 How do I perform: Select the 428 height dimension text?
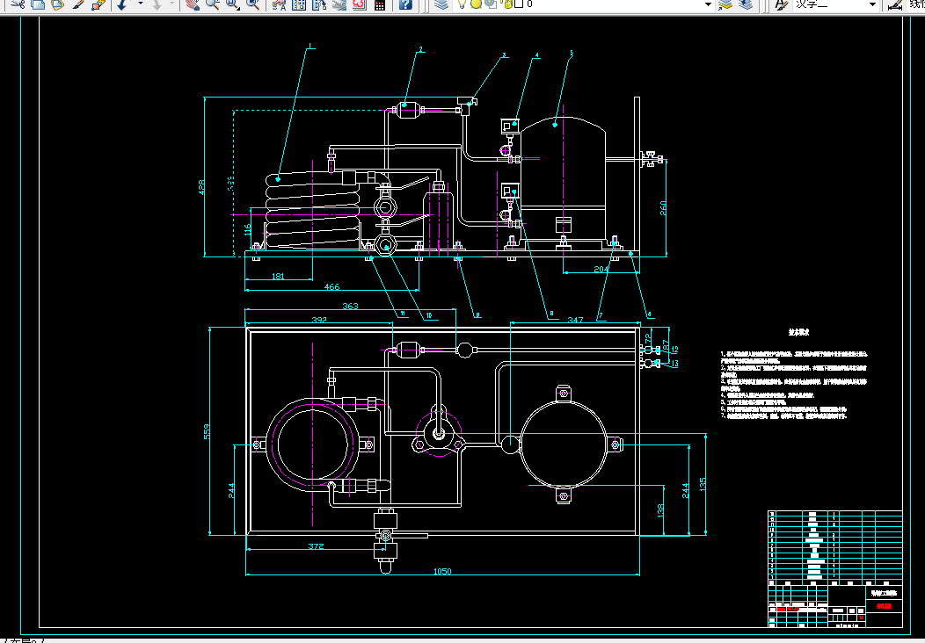coord(202,187)
